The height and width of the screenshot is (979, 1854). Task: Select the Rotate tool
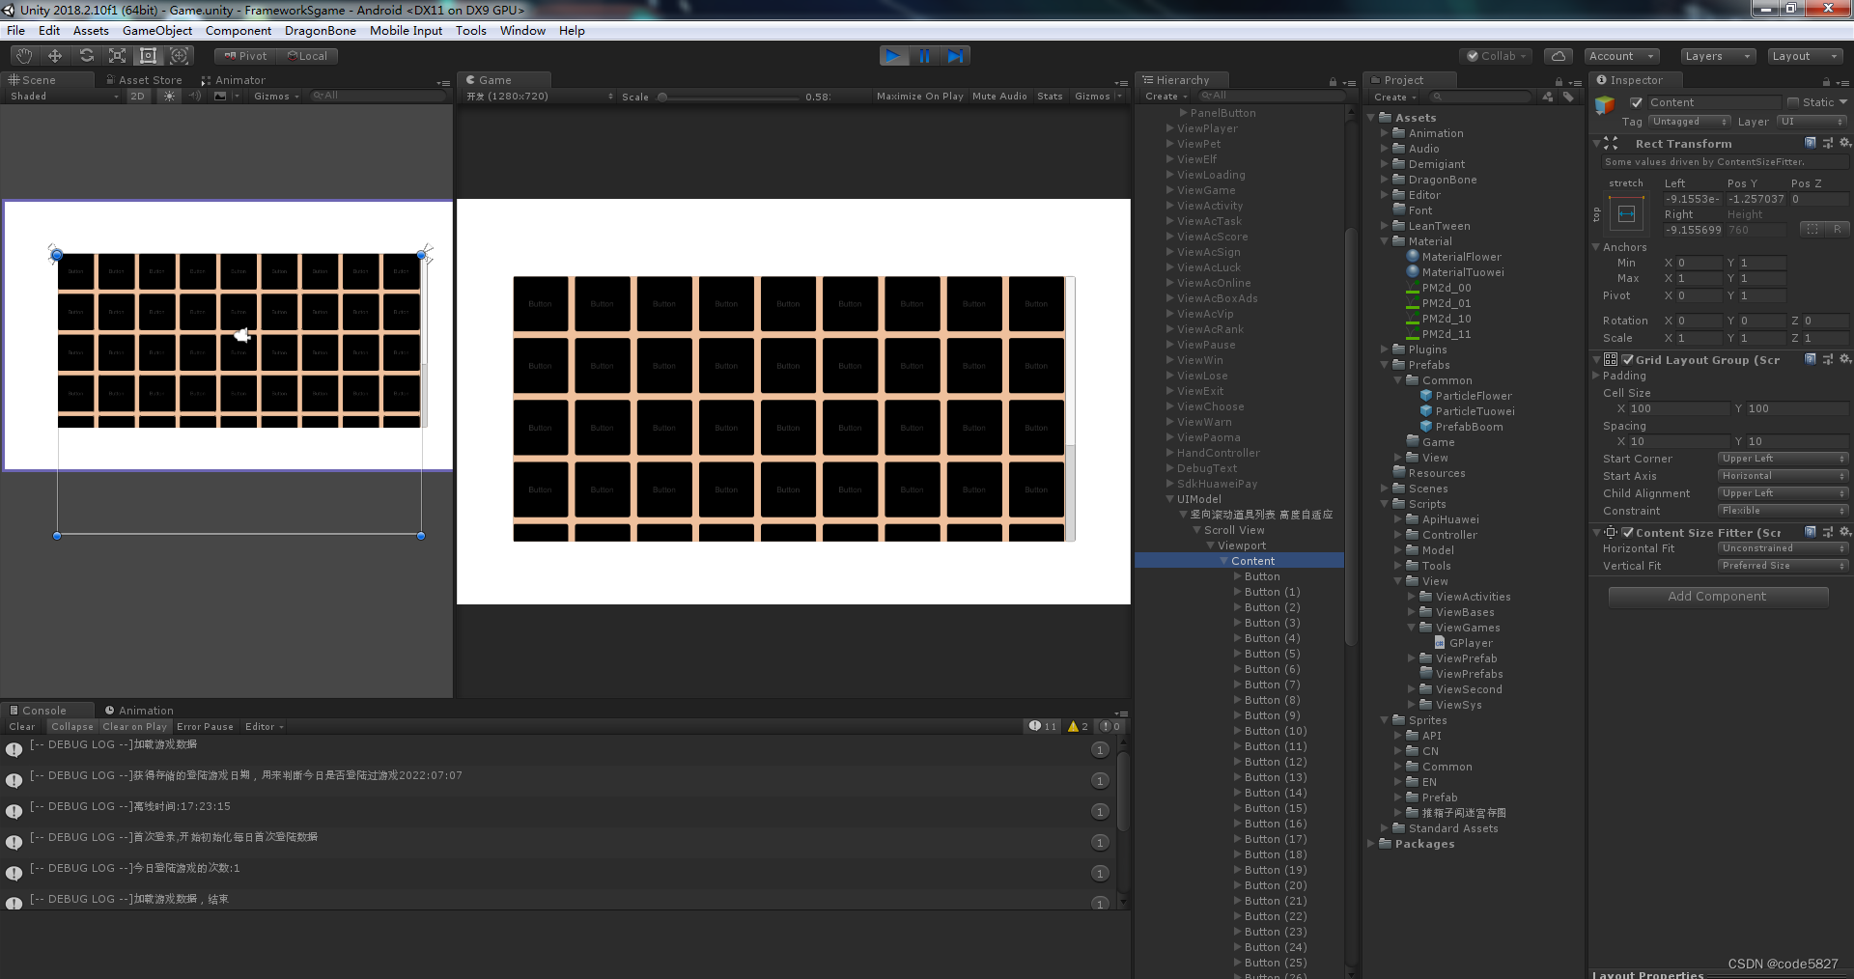[87, 55]
